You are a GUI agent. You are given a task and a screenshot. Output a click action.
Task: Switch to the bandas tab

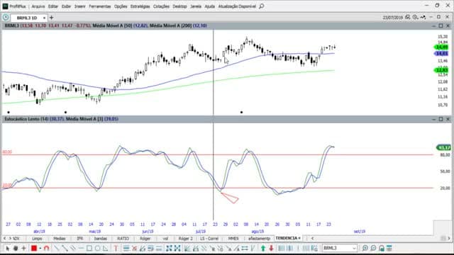(101, 239)
